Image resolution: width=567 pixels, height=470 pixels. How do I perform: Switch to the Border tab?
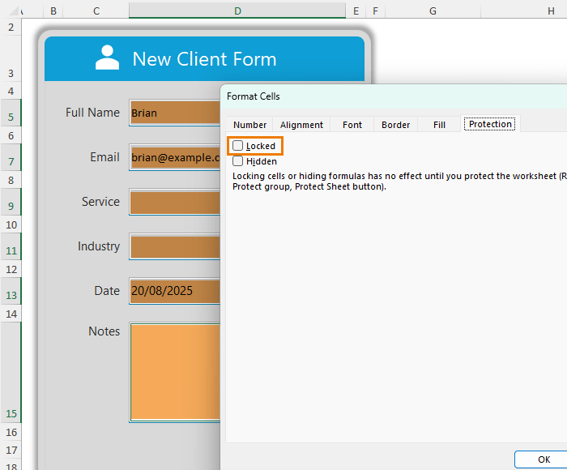tap(395, 125)
